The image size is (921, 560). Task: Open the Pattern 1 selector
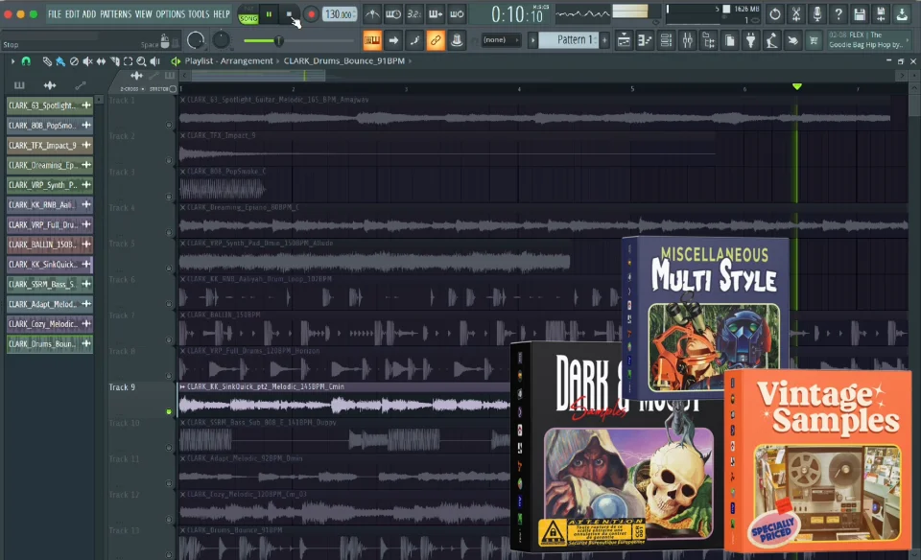click(569, 40)
